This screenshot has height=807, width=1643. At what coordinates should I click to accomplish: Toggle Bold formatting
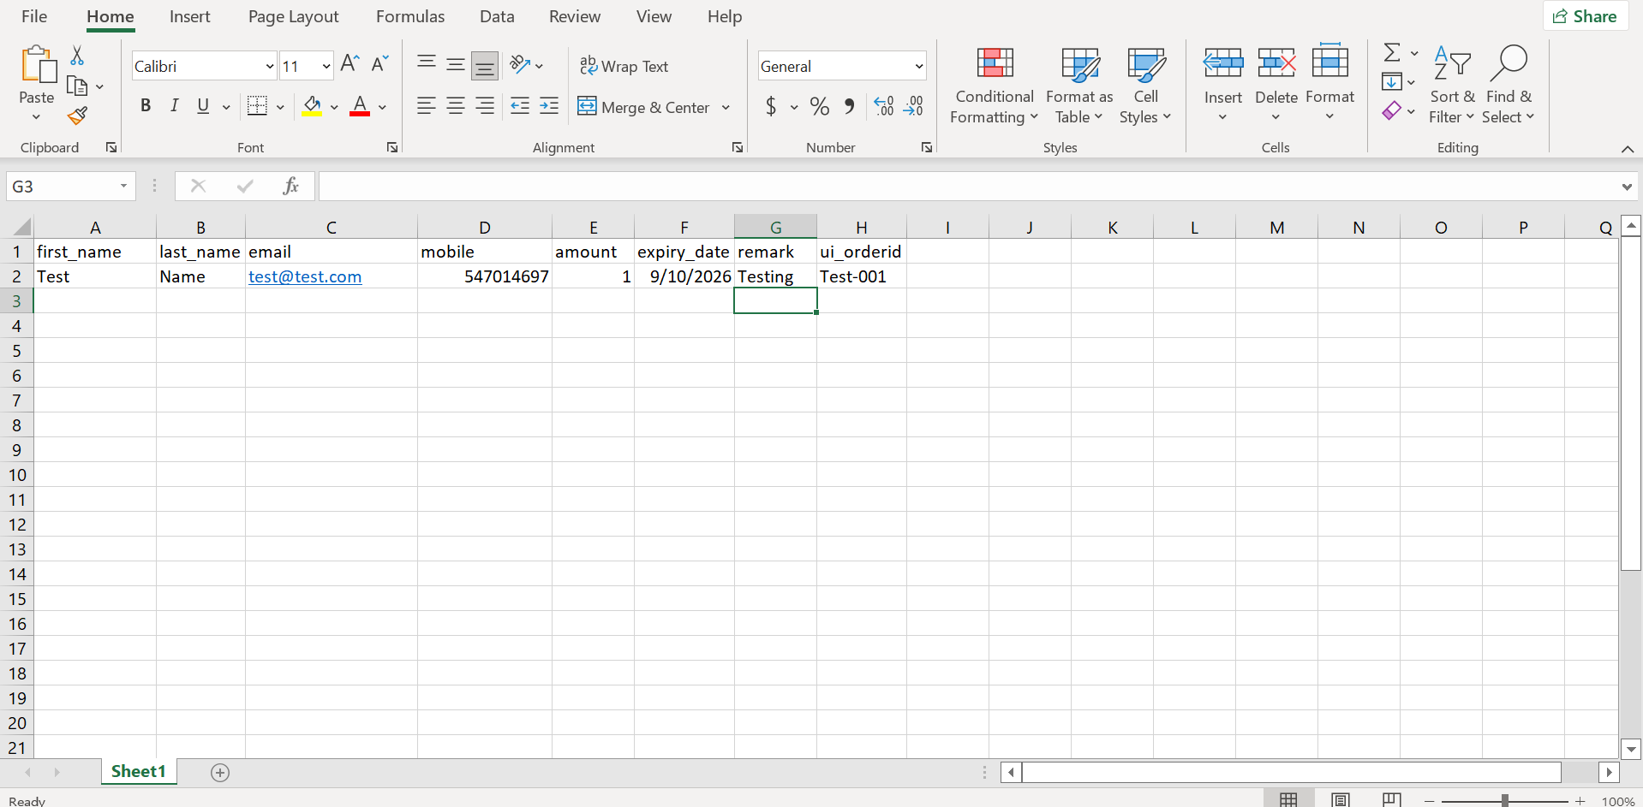pos(146,105)
